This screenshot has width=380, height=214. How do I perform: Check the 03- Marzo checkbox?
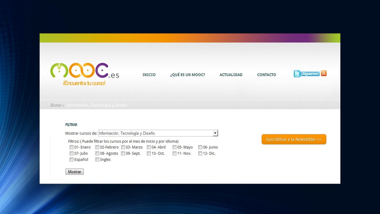pos(123,147)
